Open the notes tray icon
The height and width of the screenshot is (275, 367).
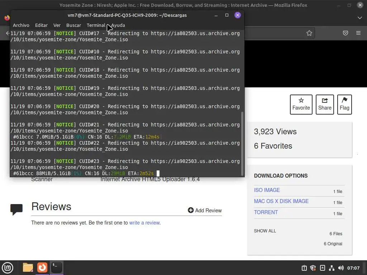click(322, 268)
